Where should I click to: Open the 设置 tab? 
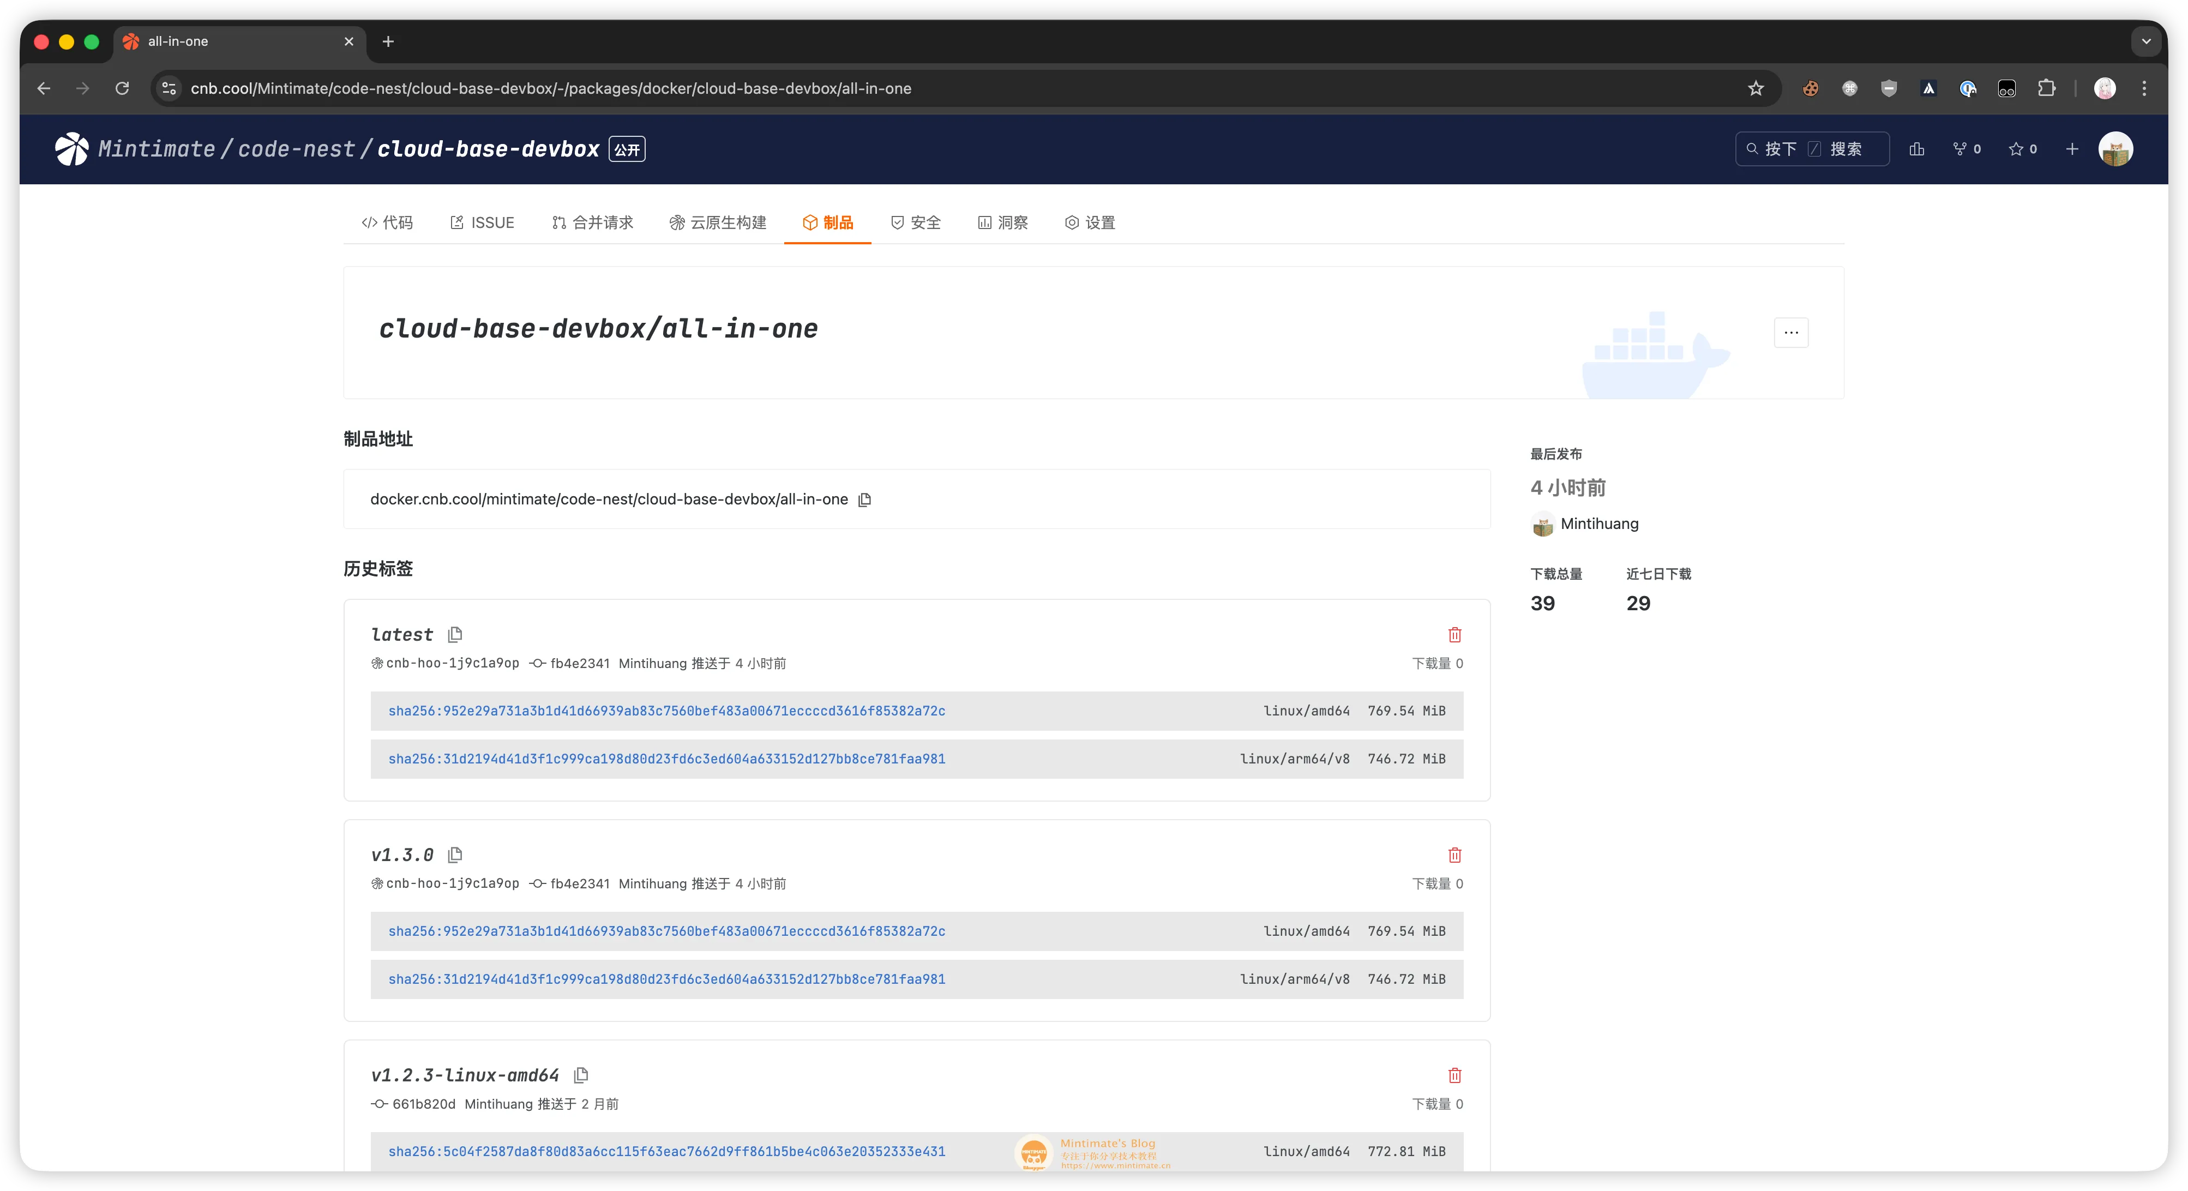coord(1090,222)
